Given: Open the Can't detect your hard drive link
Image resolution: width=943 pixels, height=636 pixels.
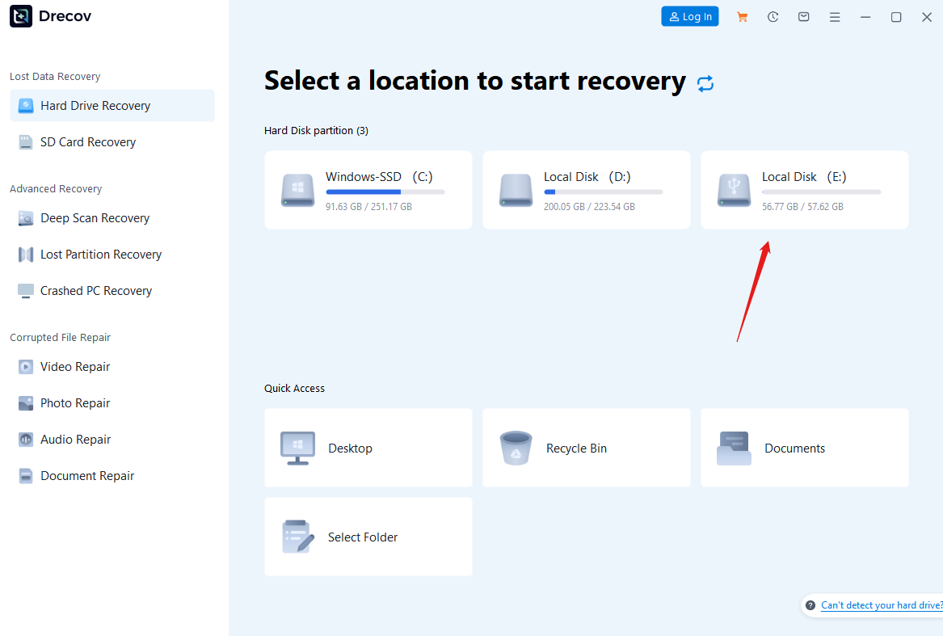Looking at the screenshot, I should click(880, 604).
